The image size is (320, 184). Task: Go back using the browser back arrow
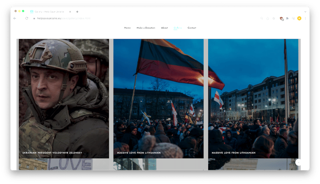[x=15, y=18]
